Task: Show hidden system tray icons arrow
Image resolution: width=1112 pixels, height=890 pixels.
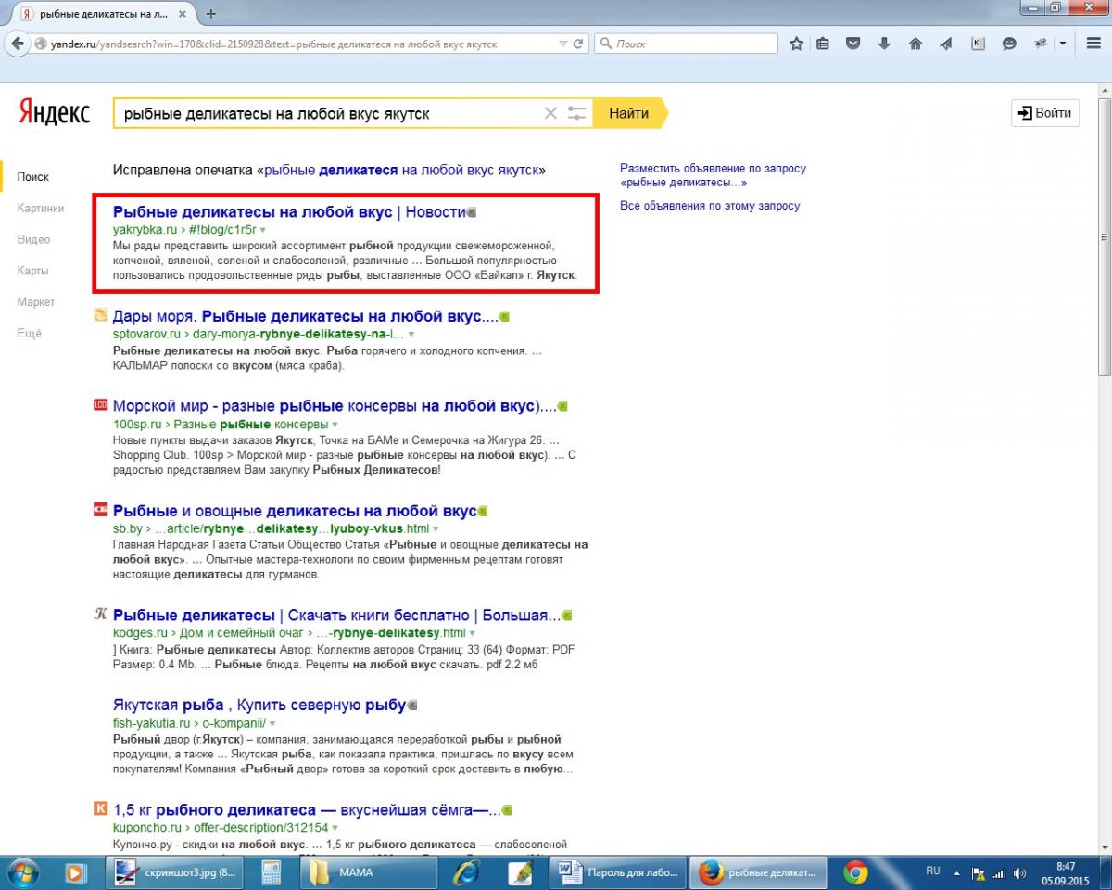Action: point(957,873)
